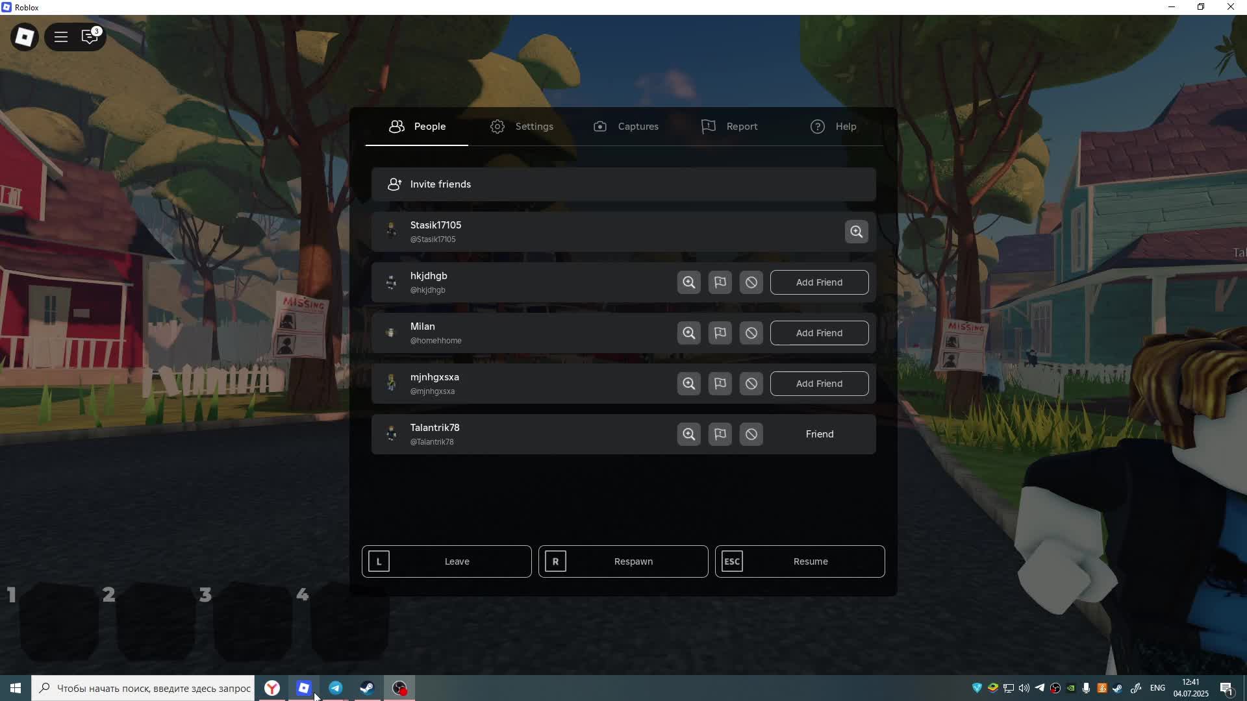Go to the Report tab
Image resolution: width=1247 pixels, height=701 pixels.
(x=729, y=127)
